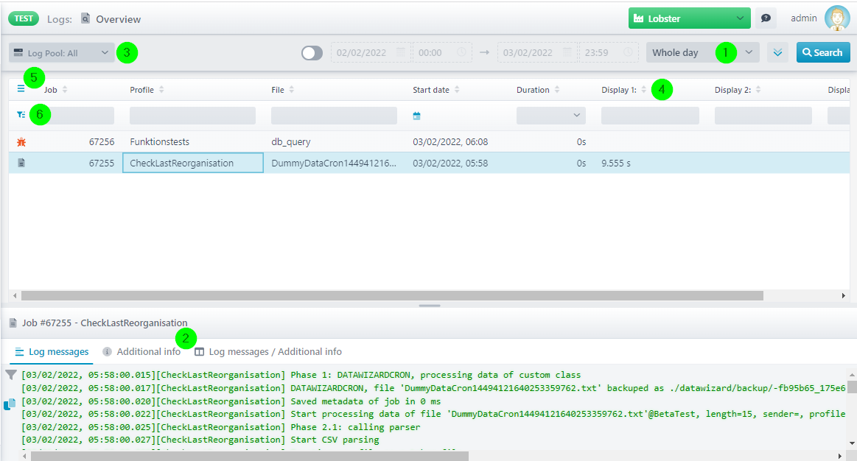Screen dimensions: 857x461
Task: Sort by Job column
Action: tap(65, 90)
